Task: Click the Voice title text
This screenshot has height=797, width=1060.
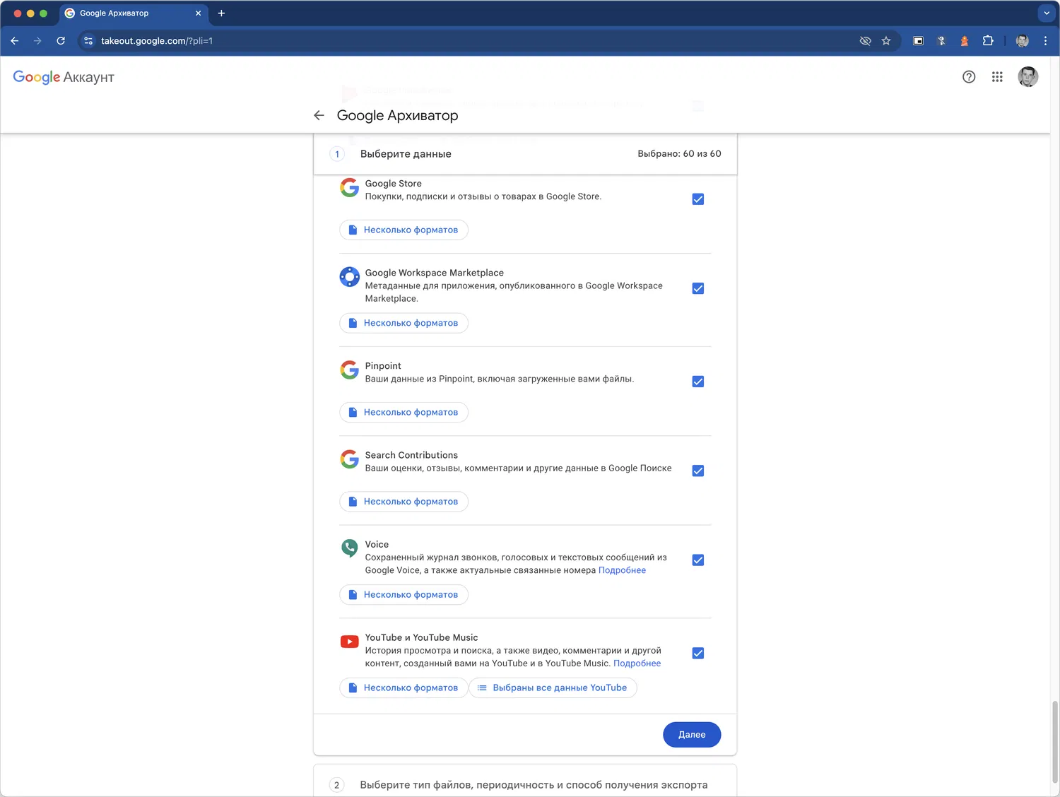Action: (x=377, y=545)
